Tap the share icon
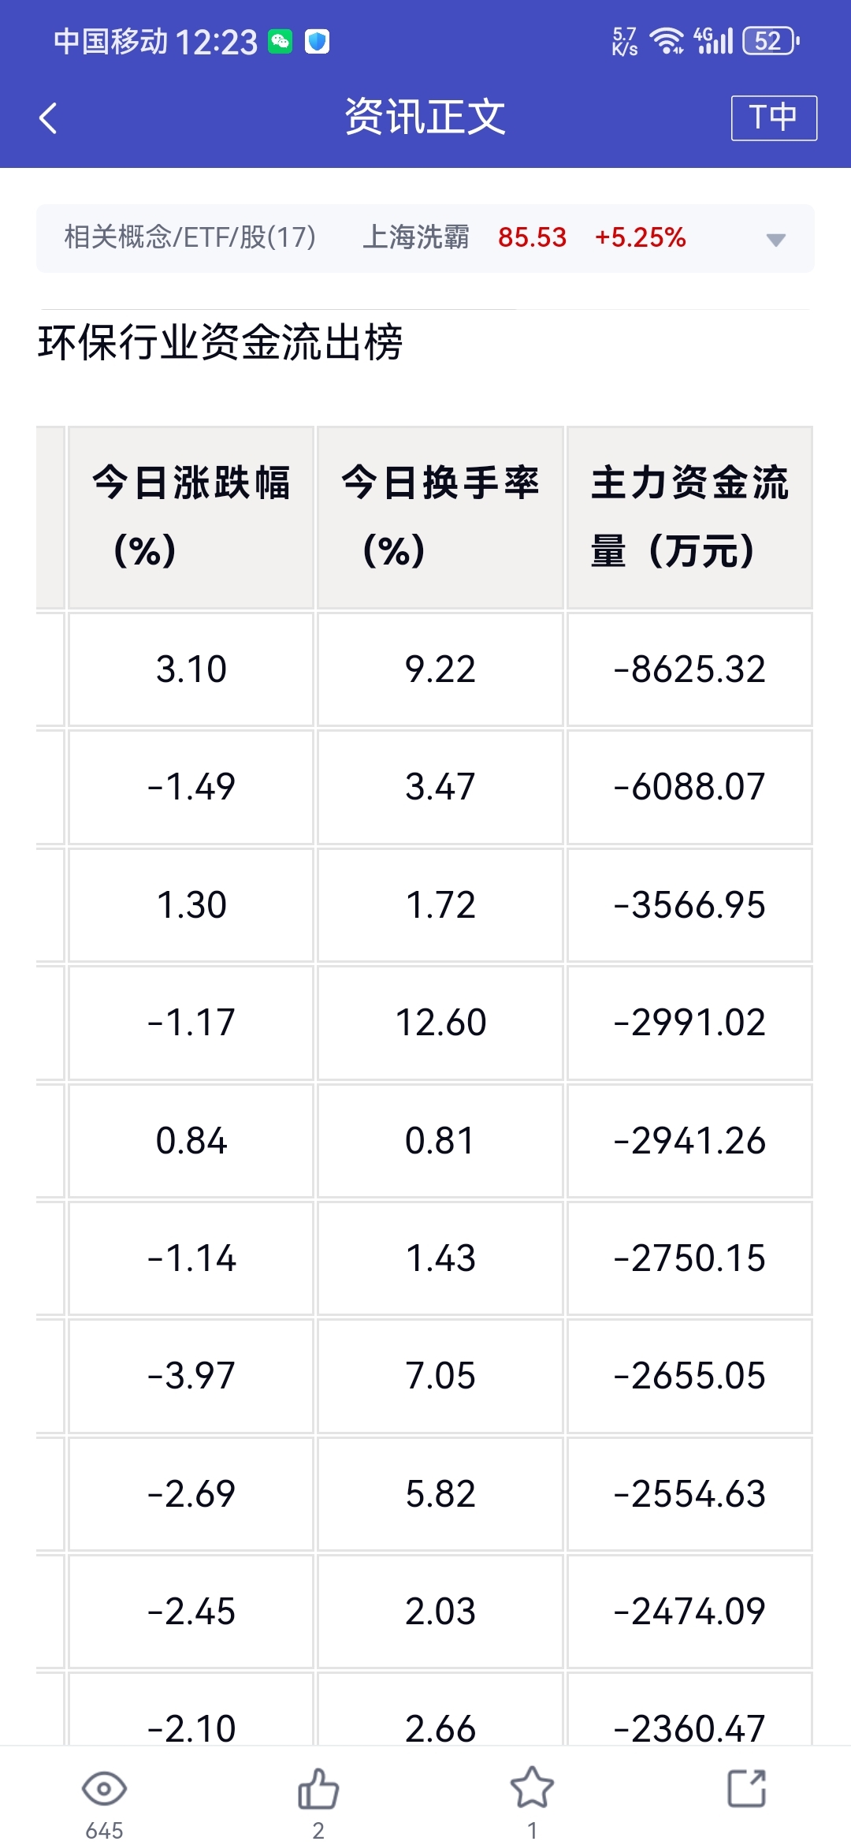The image size is (851, 1845). point(746,1788)
